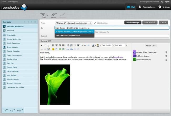Click the Send message button
The image size is (171, 116).
pyautogui.click(x=133, y=23)
